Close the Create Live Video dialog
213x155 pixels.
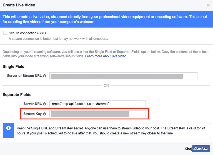click(208, 5)
